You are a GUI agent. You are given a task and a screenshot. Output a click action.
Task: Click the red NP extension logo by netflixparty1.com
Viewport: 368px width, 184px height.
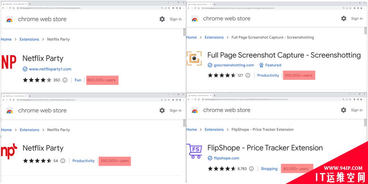(x=9, y=62)
